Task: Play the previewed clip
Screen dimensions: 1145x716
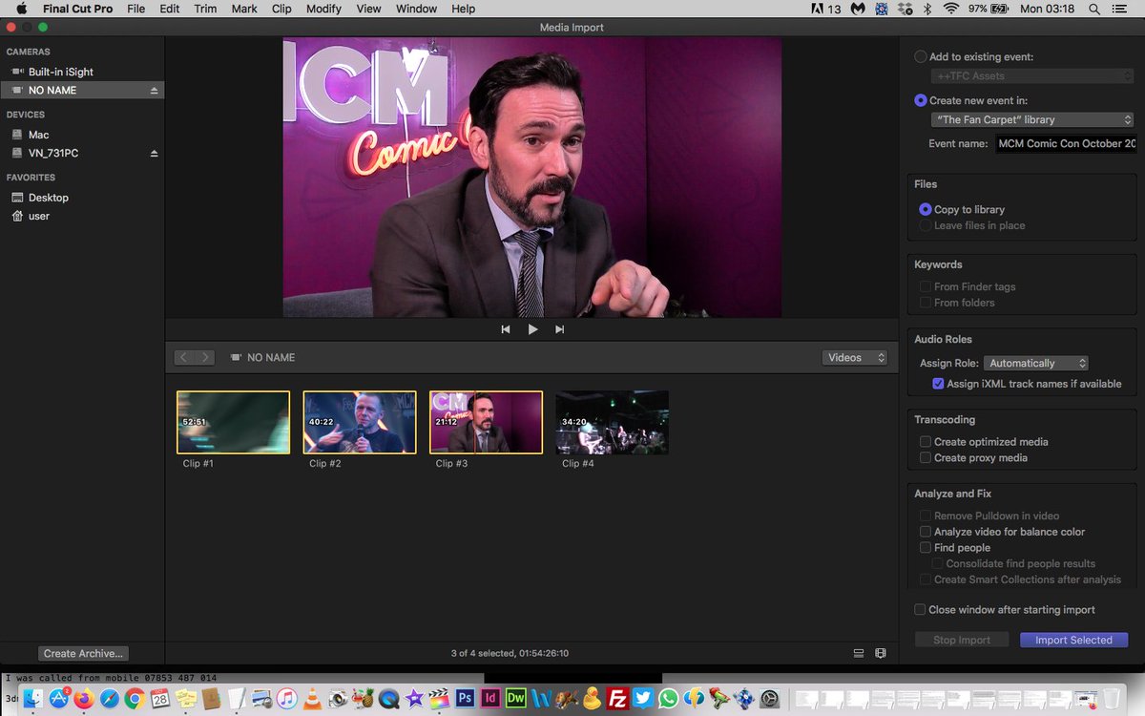Action: click(x=532, y=329)
